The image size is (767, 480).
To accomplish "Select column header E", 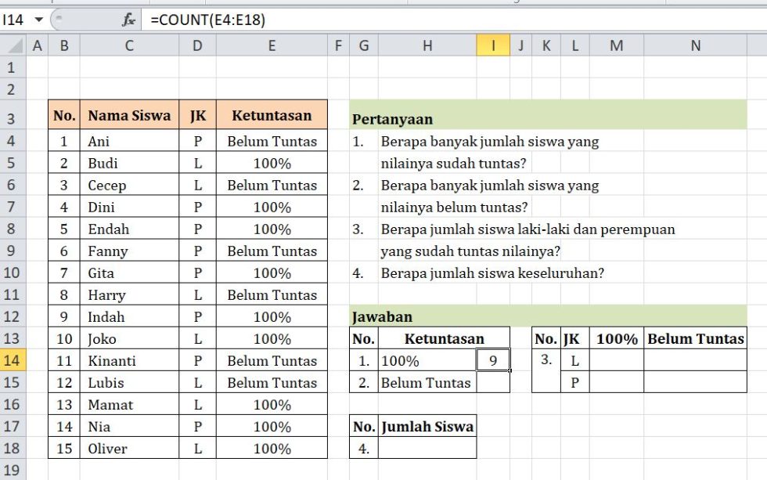I will [272, 45].
